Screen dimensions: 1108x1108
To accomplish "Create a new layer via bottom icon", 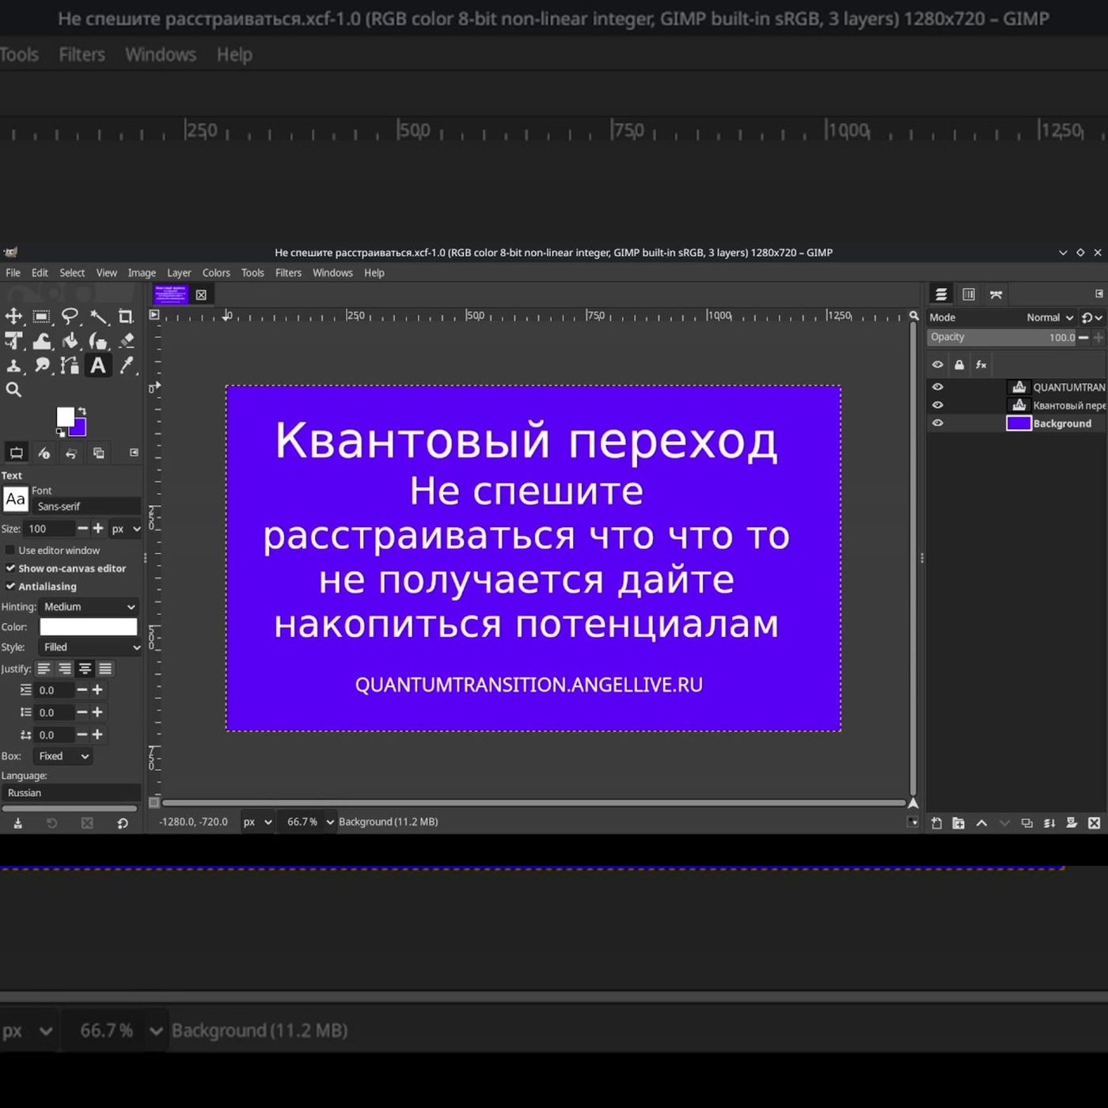I will pyautogui.click(x=936, y=823).
